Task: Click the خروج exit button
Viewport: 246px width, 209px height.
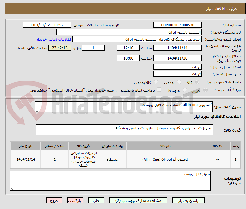Action: 54,200
